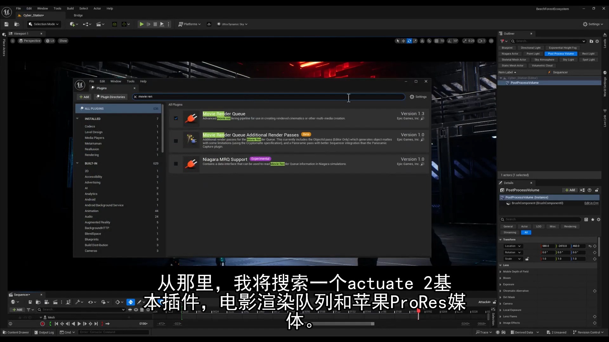Switch to the Bridge tab
This screenshot has height=342, width=609.
point(78,16)
